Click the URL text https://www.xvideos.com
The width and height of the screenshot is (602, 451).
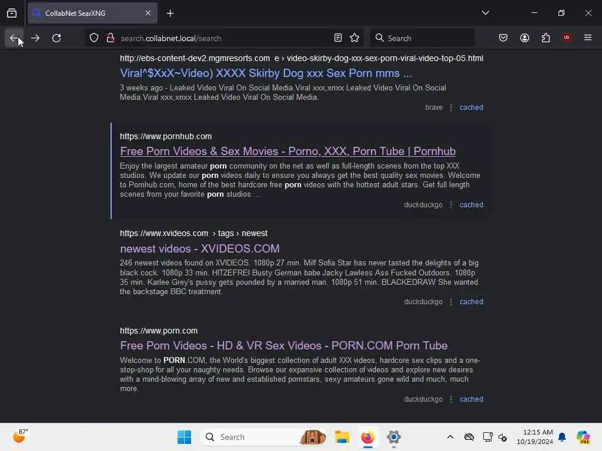(x=164, y=233)
